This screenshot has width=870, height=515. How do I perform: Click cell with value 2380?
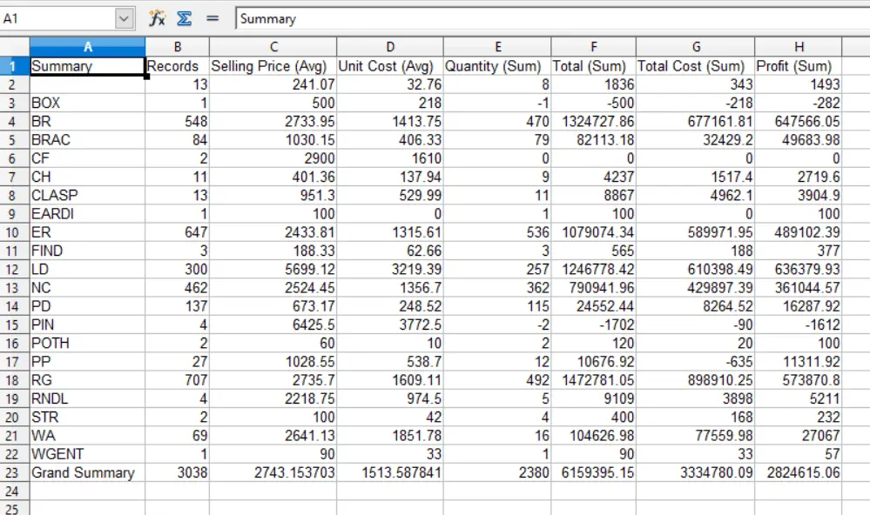coord(497,473)
